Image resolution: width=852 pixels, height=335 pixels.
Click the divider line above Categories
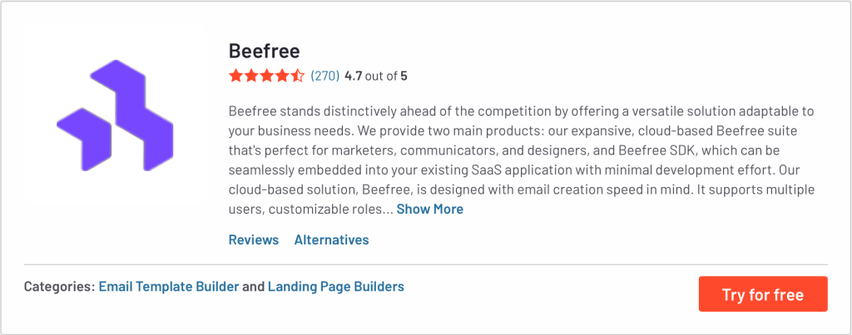(x=425, y=264)
